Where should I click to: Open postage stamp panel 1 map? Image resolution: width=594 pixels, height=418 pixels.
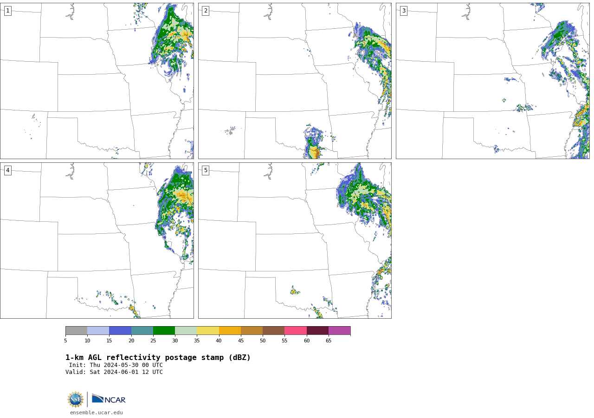(97, 81)
